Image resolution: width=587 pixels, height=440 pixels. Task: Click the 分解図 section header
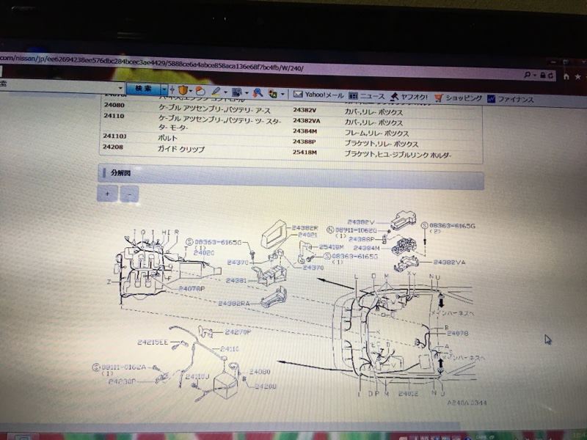(291, 176)
